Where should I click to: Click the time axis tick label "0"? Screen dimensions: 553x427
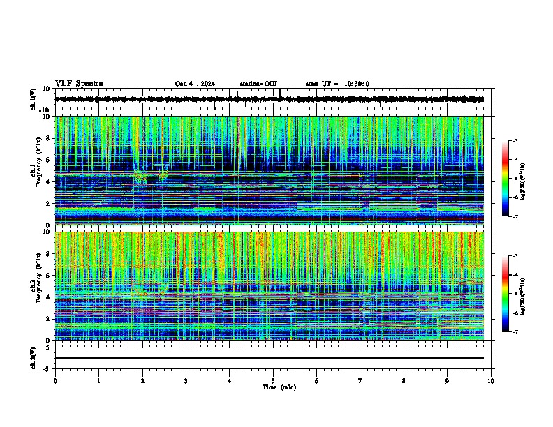55,381
